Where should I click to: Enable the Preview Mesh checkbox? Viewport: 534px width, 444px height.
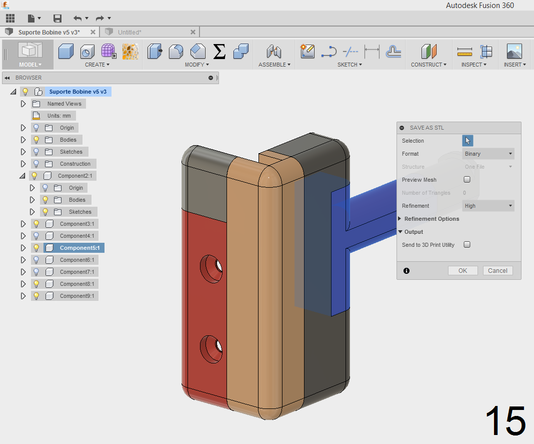click(x=466, y=179)
